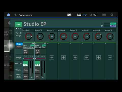Image resolution: width=122 pixels, height=92 pixels.
Task: Select the Edit item in left menu
Action: [7, 46]
